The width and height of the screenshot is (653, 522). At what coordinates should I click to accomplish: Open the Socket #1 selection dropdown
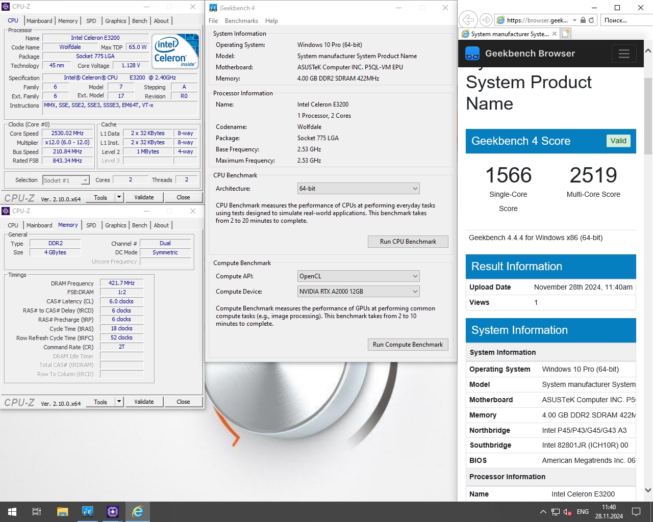[66, 180]
